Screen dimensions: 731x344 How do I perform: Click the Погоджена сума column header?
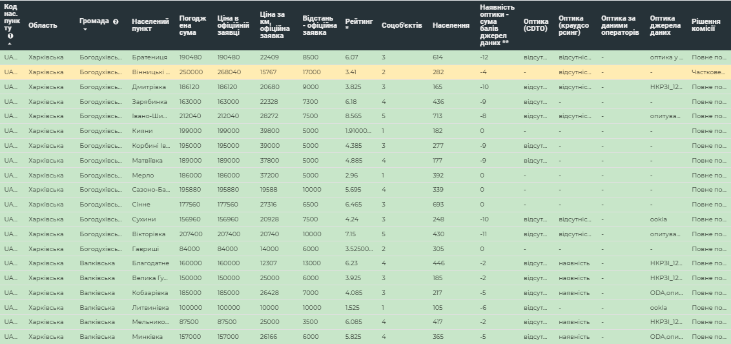coord(192,25)
